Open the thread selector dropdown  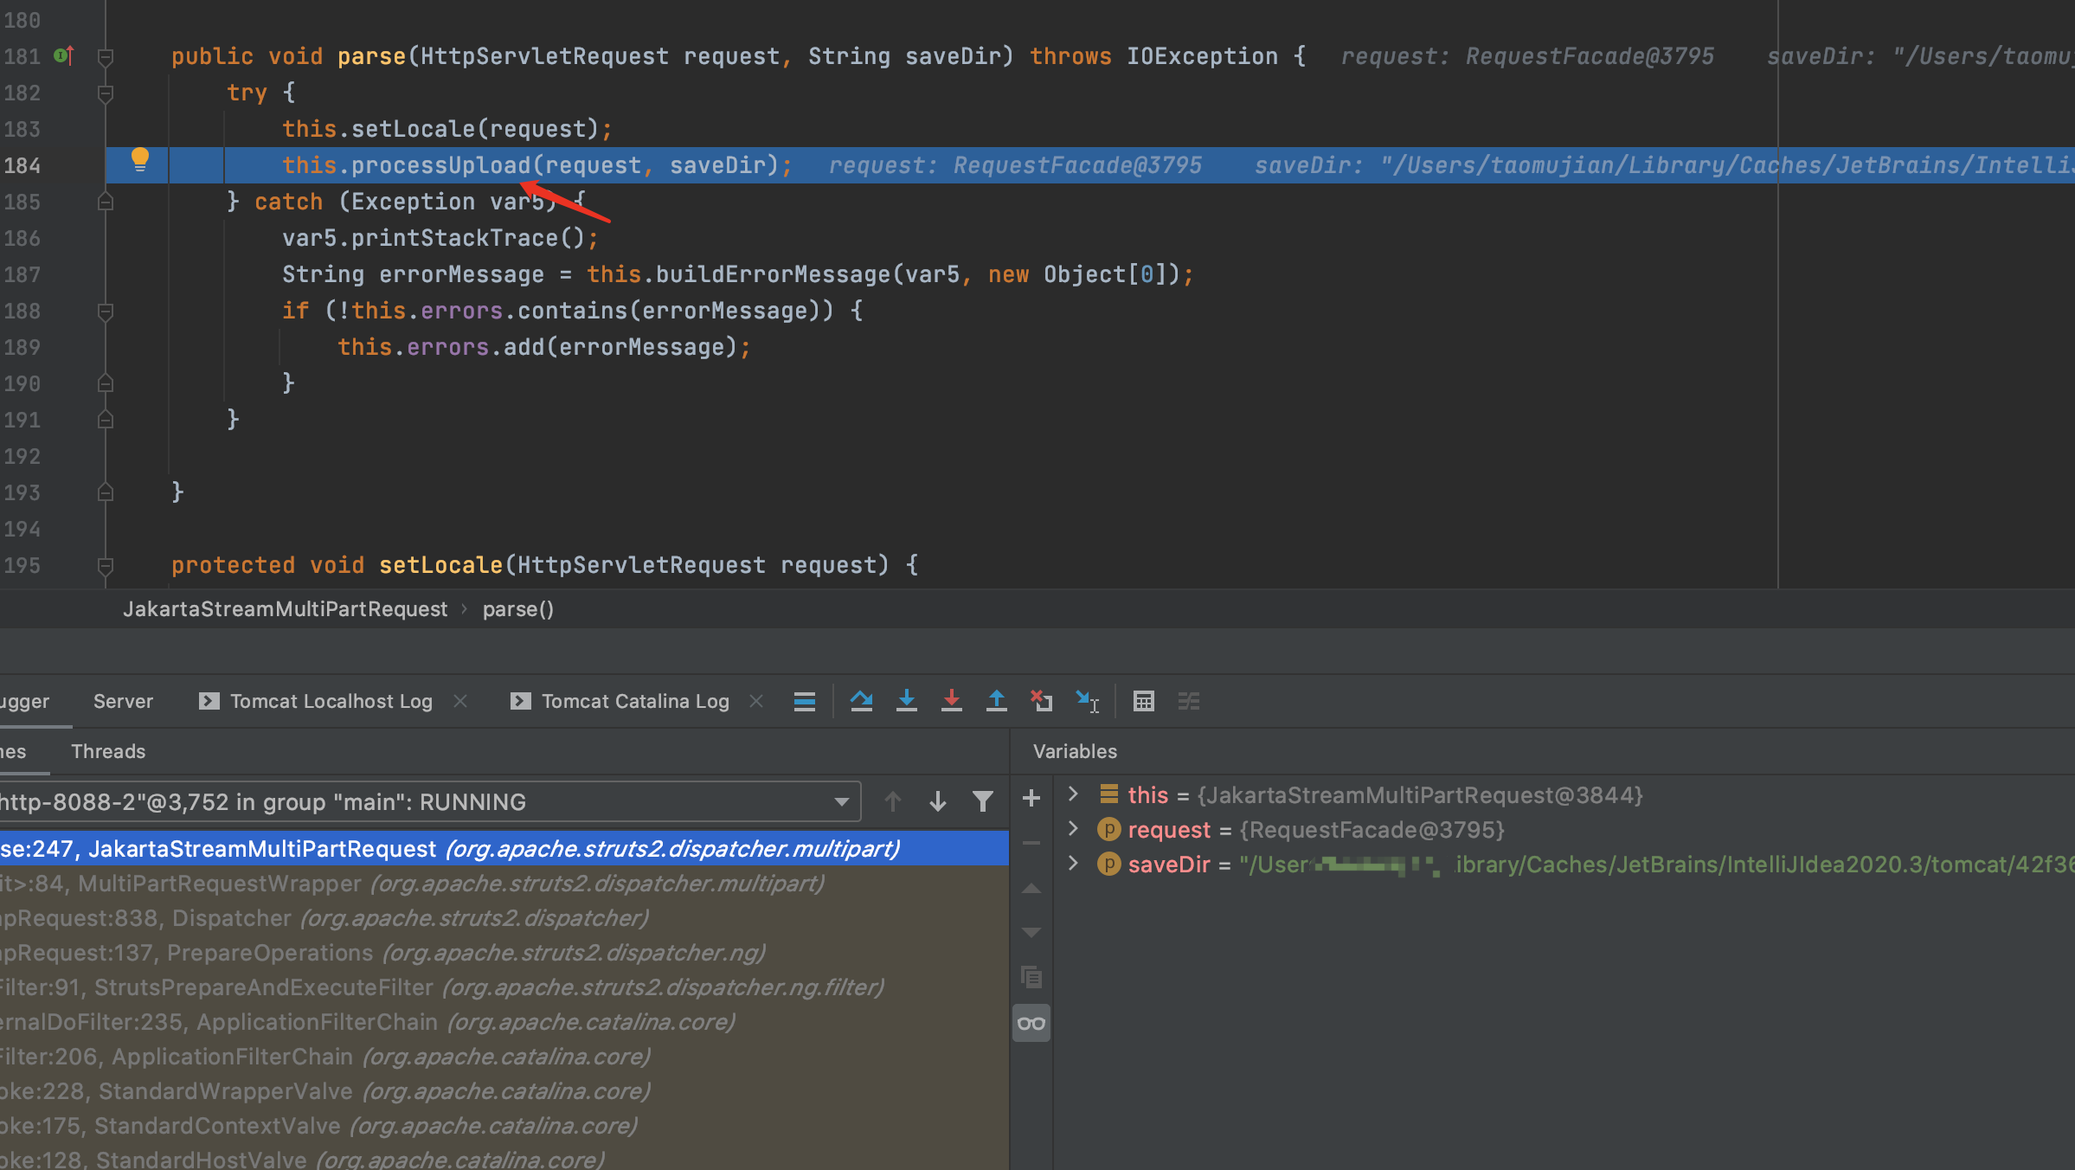coord(841,802)
